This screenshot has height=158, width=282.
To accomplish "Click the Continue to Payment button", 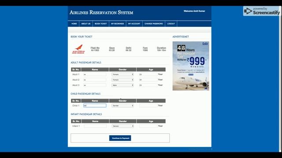I will [x=120, y=138].
